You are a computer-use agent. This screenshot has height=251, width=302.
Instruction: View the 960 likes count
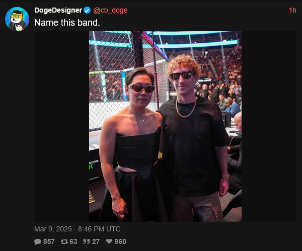(120, 241)
